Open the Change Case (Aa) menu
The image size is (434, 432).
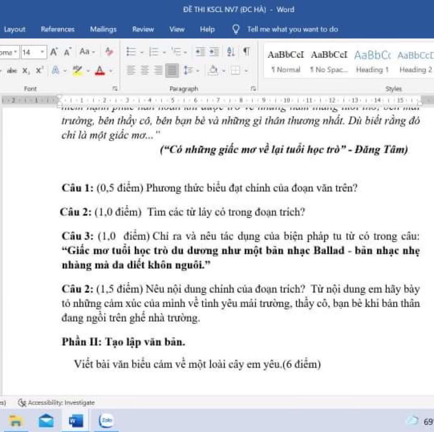pos(87,52)
